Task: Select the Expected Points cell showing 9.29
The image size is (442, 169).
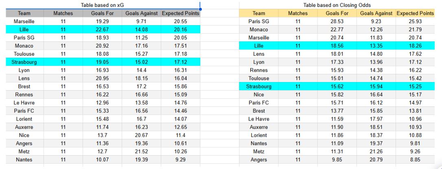Action: (x=181, y=160)
